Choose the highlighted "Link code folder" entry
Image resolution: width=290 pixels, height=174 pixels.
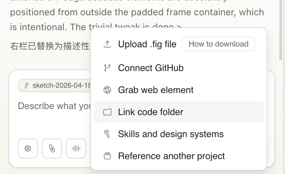tap(151, 112)
